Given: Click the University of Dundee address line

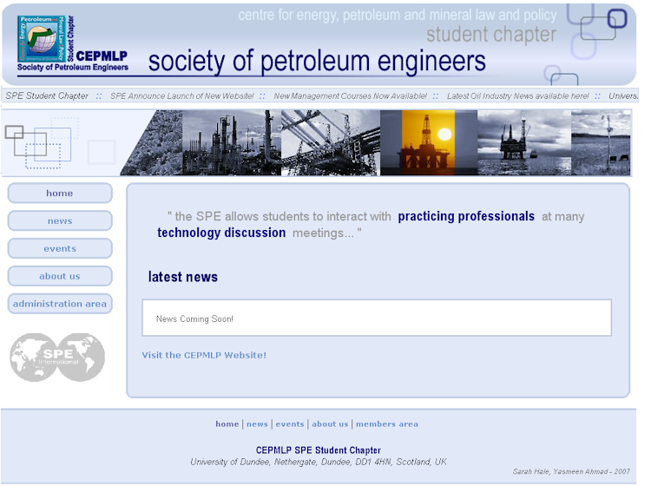Looking at the screenshot, I should [x=319, y=462].
